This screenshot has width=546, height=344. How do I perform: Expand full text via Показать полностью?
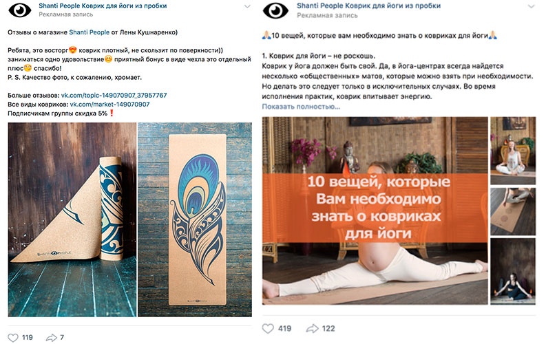pyautogui.click(x=301, y=107)
